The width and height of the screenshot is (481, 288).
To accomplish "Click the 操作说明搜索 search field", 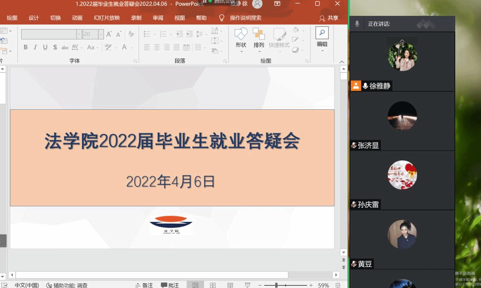I will (x=245, y=18).
